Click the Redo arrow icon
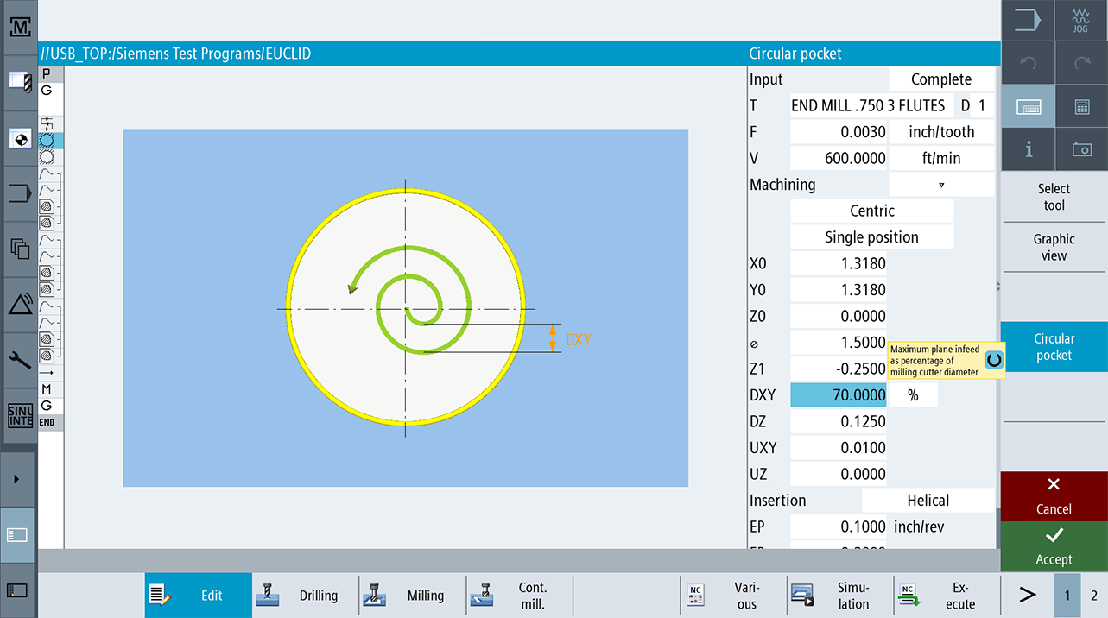This screenshot has height=618, width=1108. [x=1081, y=63]
